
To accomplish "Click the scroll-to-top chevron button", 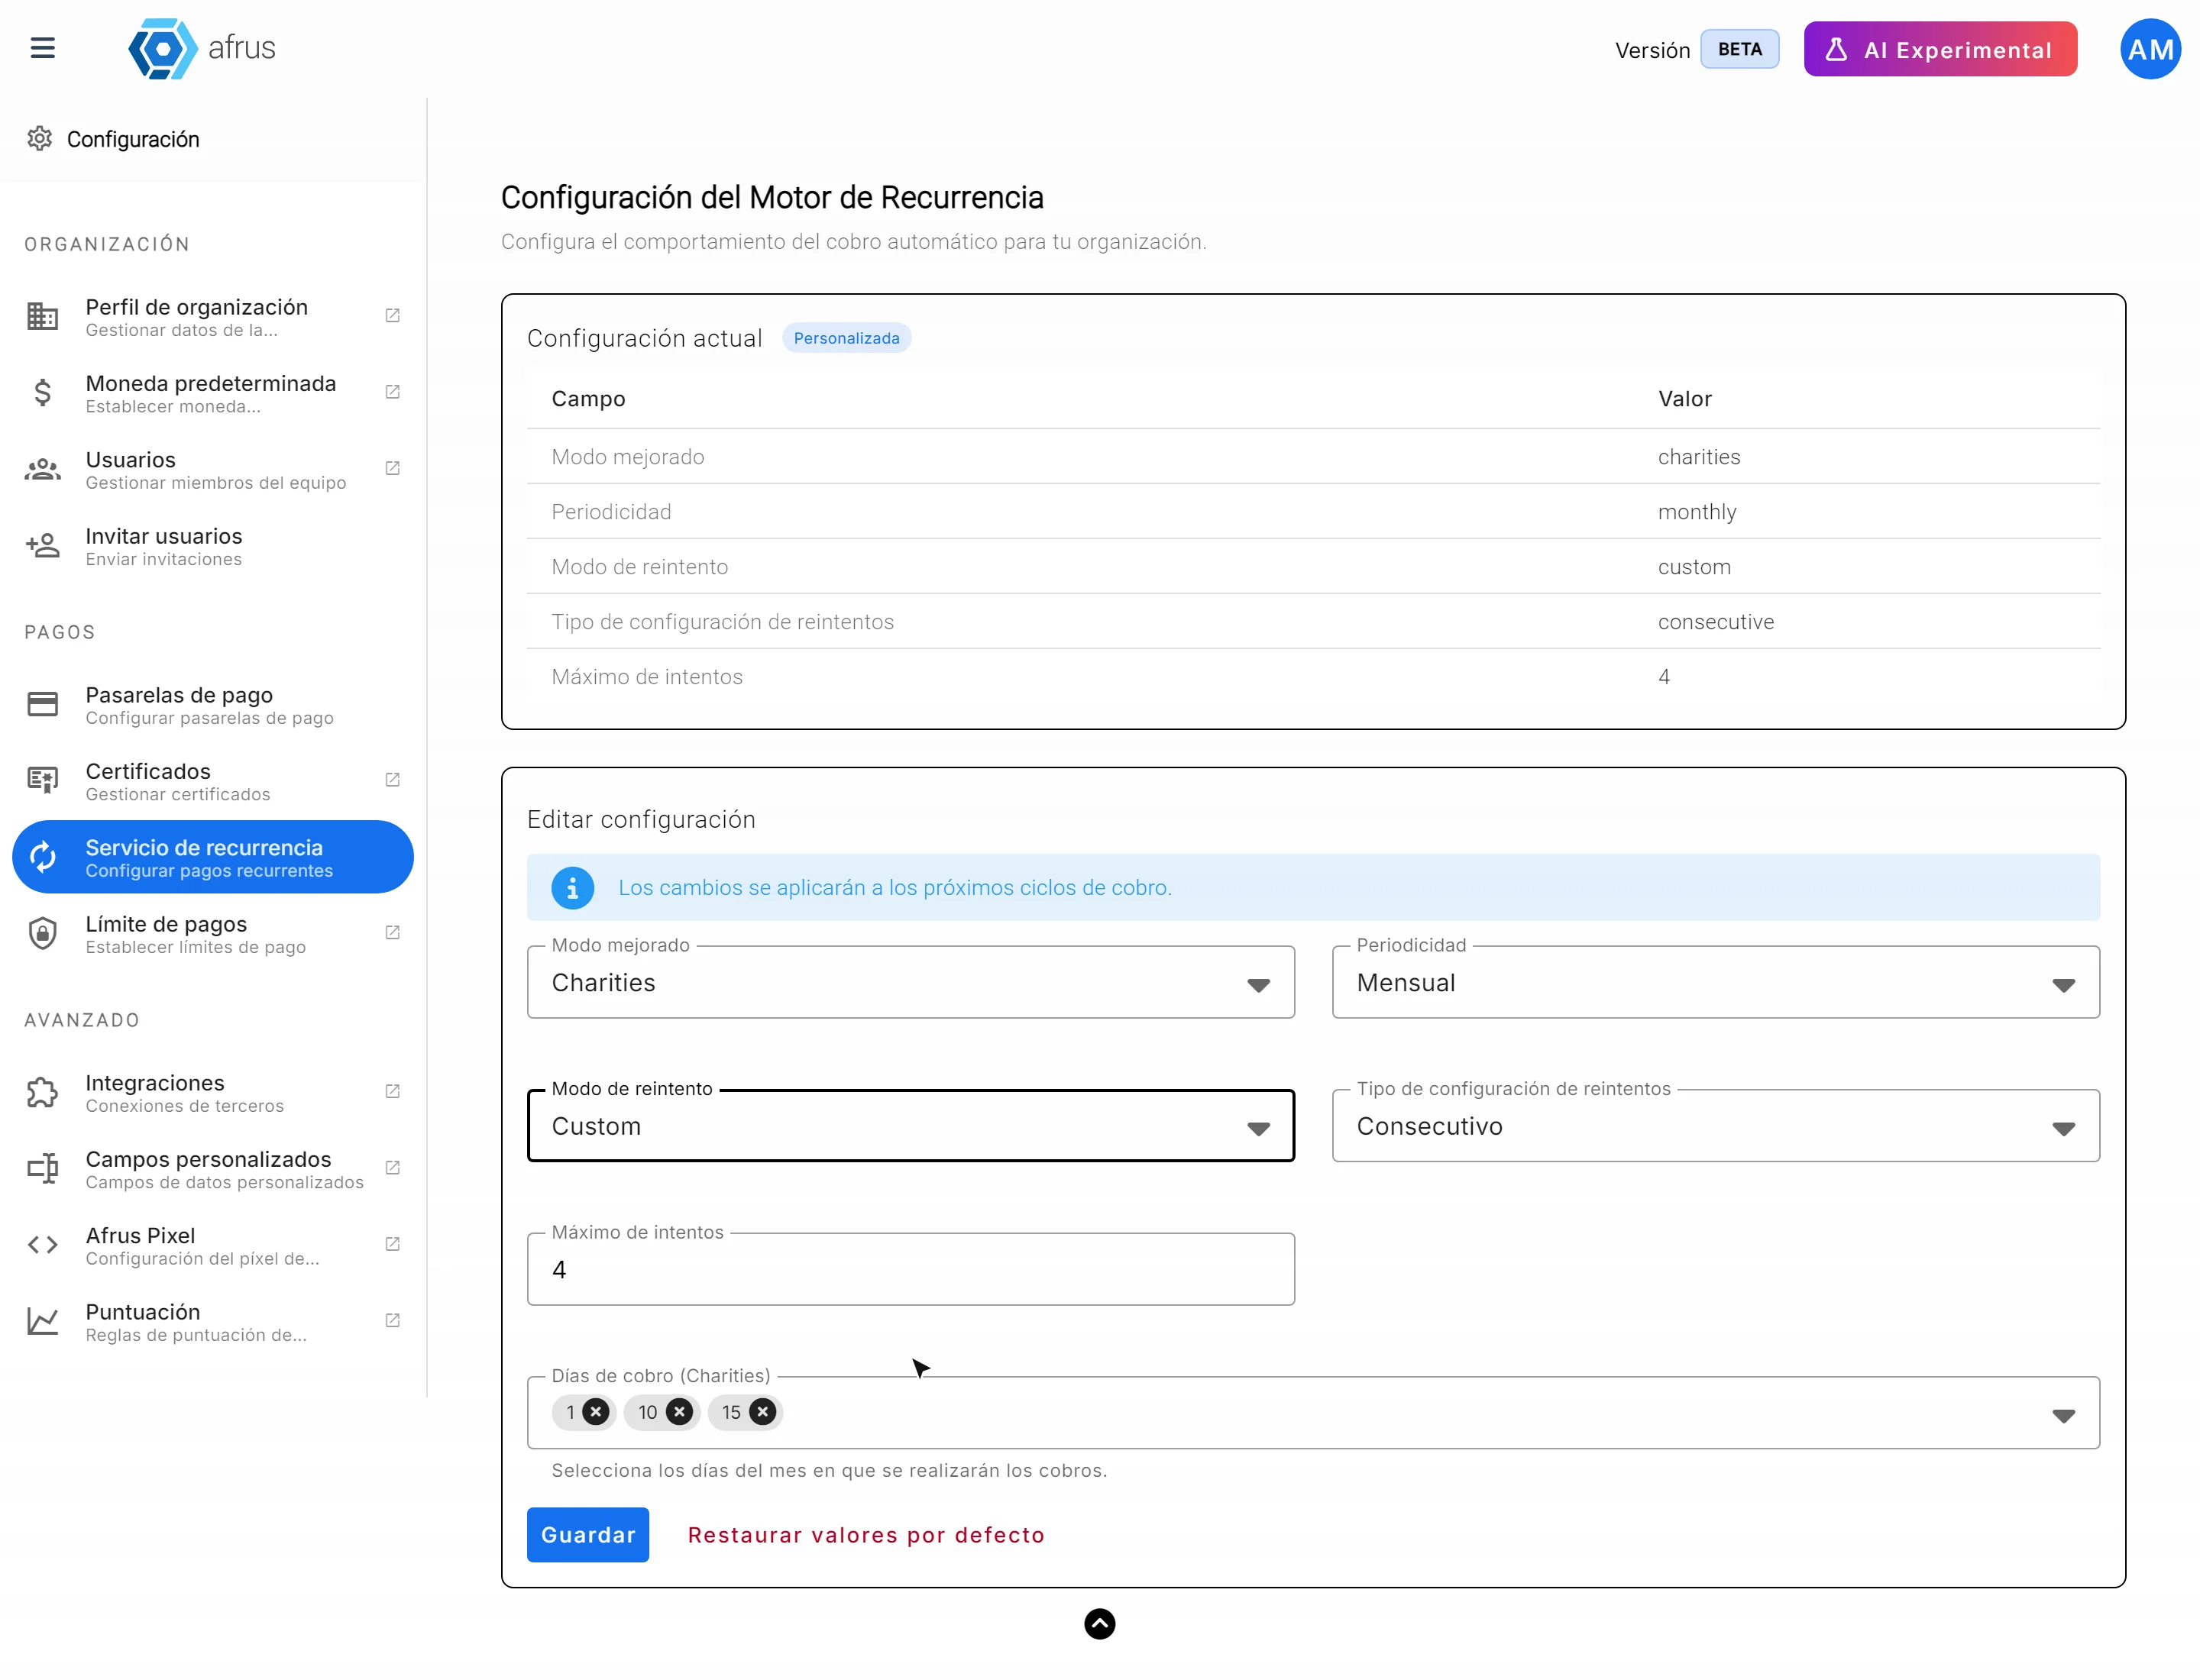I will click(x=1099, y=1624).
